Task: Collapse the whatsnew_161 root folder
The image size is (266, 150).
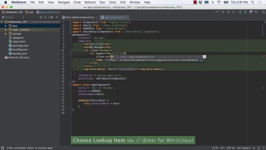Action: [x=2, y=22]
